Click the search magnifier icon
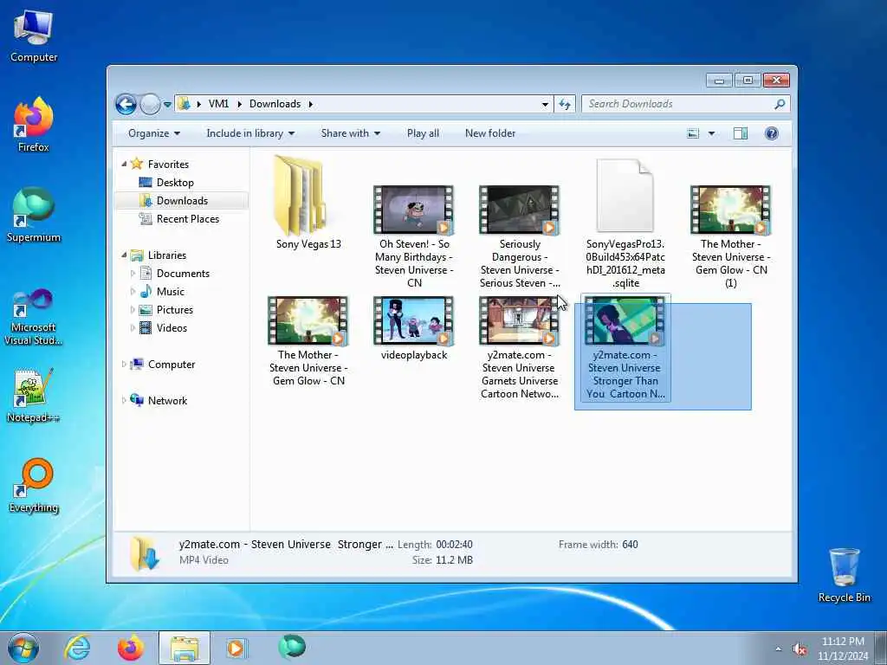The image size is (887, 665). (x=780, y=104)
